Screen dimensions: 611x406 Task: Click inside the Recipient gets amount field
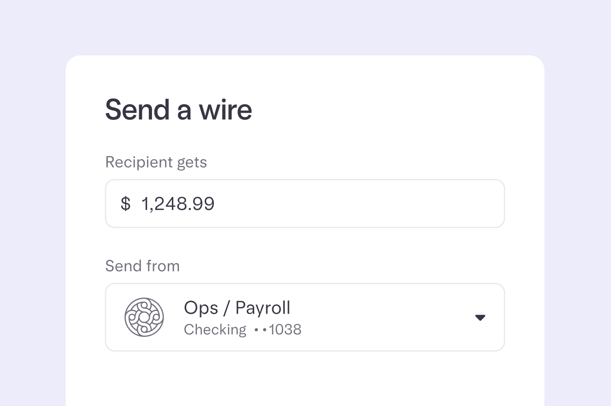pyautogui.click(x=305, y=203)
